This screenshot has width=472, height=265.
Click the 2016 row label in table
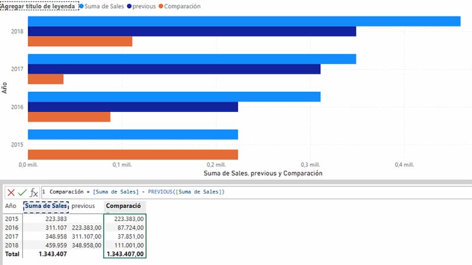(x=12, y=226)
